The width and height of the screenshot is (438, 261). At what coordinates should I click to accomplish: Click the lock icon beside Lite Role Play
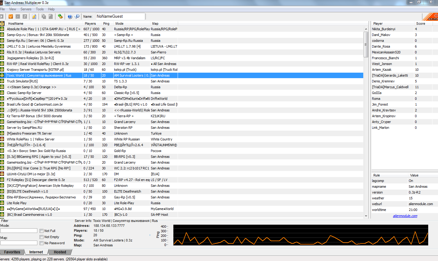2,203
